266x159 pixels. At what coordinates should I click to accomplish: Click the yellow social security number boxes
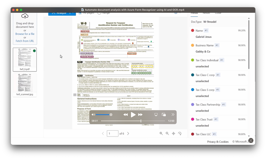[x=142, y=66]
